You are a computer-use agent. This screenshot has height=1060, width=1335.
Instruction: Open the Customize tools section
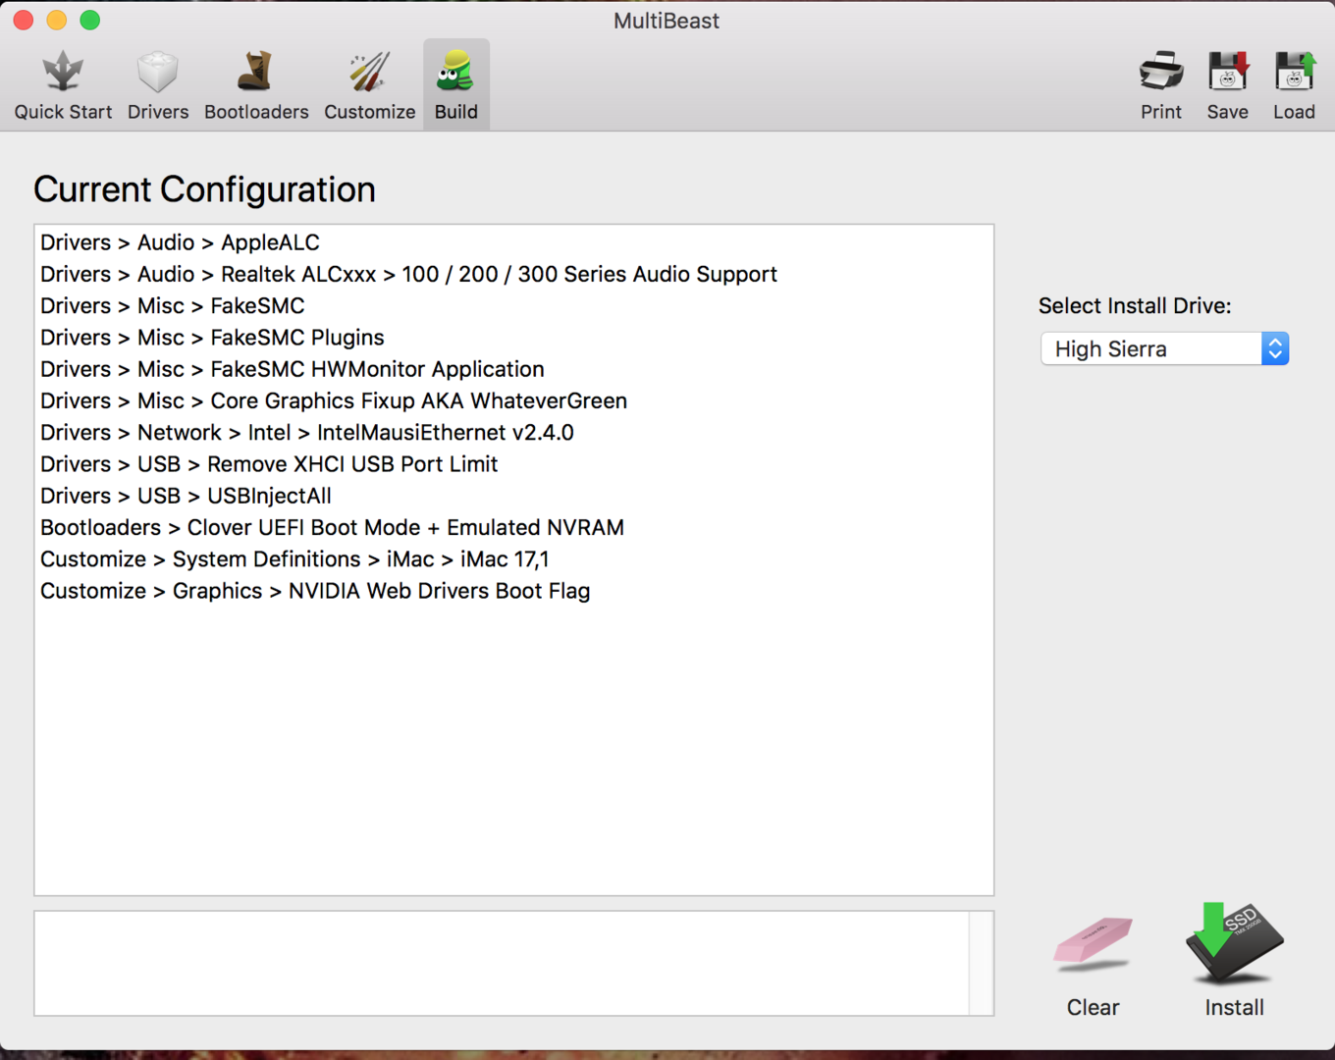tap(369, 85)
